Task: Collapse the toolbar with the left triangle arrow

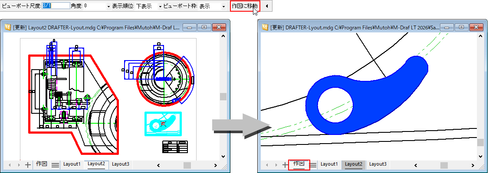Action: tap(266, 6)
